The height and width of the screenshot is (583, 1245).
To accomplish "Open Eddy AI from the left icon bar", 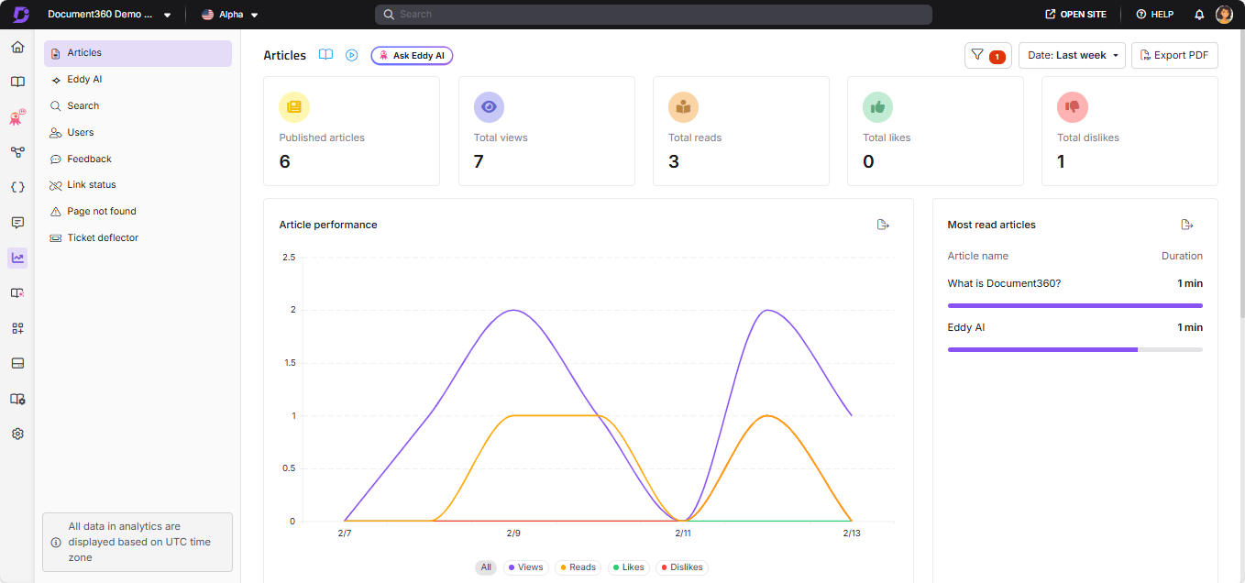I will tap(17, 116).
